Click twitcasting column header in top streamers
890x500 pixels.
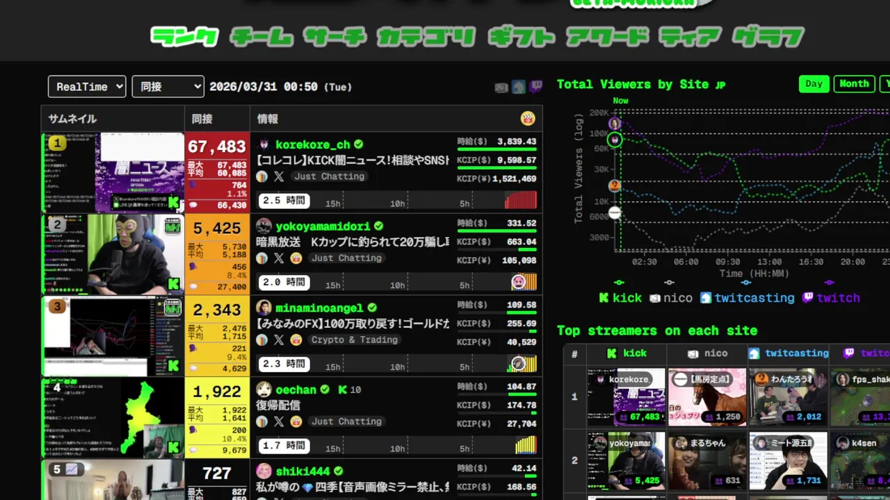tap(788, 353)
